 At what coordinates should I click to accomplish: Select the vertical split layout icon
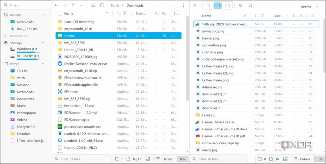[x=218, y=6]
